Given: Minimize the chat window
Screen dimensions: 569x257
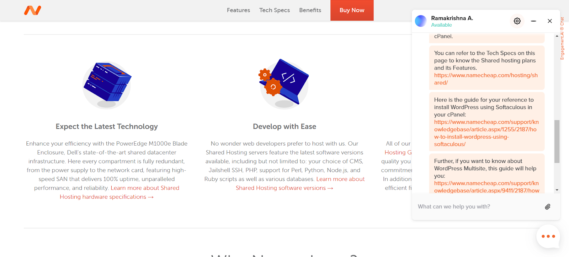Looking at the screenshot, I should pyautogui.click(x=533, y=21).
